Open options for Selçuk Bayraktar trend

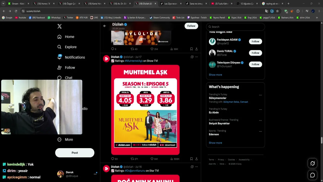[x=260, y=121]
